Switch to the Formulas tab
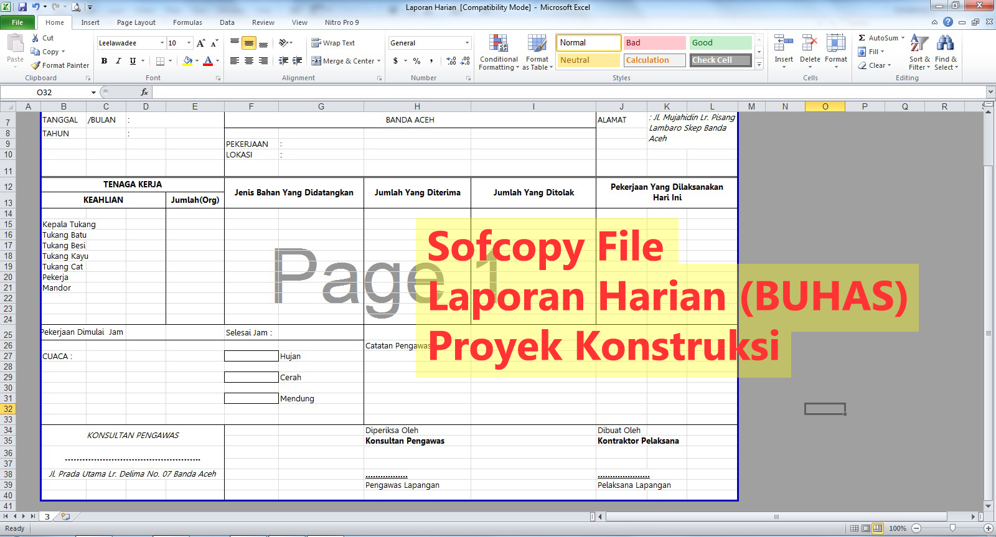996x537 pixels. [187, 22]
